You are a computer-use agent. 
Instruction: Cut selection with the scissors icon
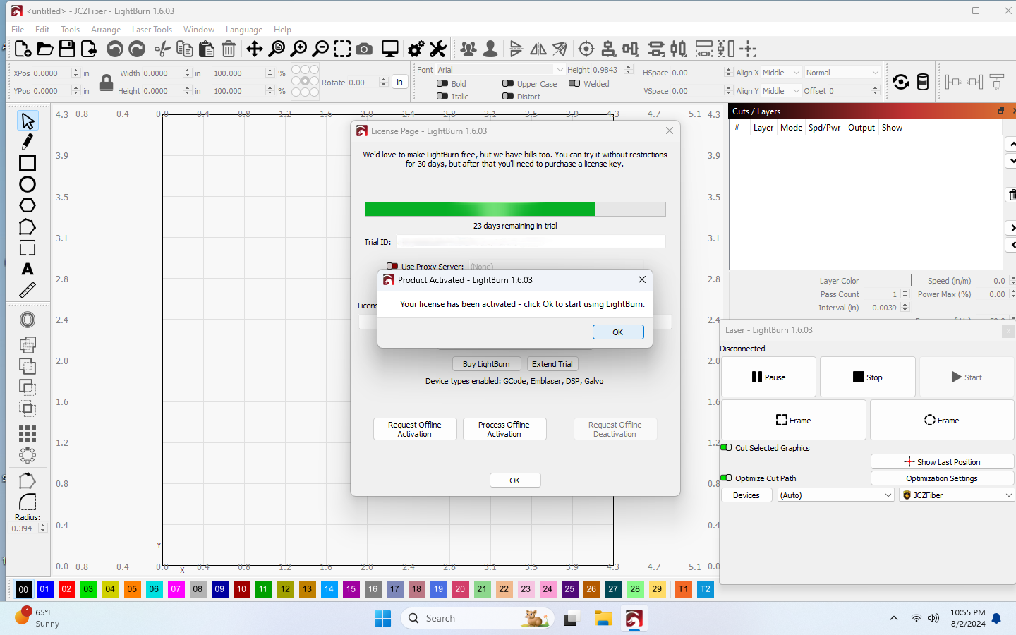click(163, 49)
